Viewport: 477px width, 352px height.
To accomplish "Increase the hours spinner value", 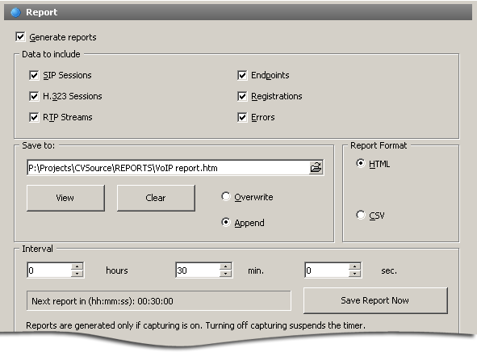I will click(77, 266).
